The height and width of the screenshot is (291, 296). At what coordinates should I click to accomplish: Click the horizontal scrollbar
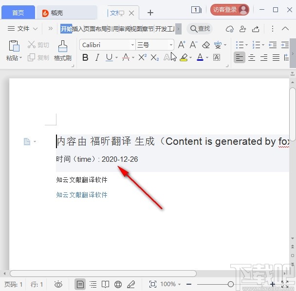tap(103, 274)
